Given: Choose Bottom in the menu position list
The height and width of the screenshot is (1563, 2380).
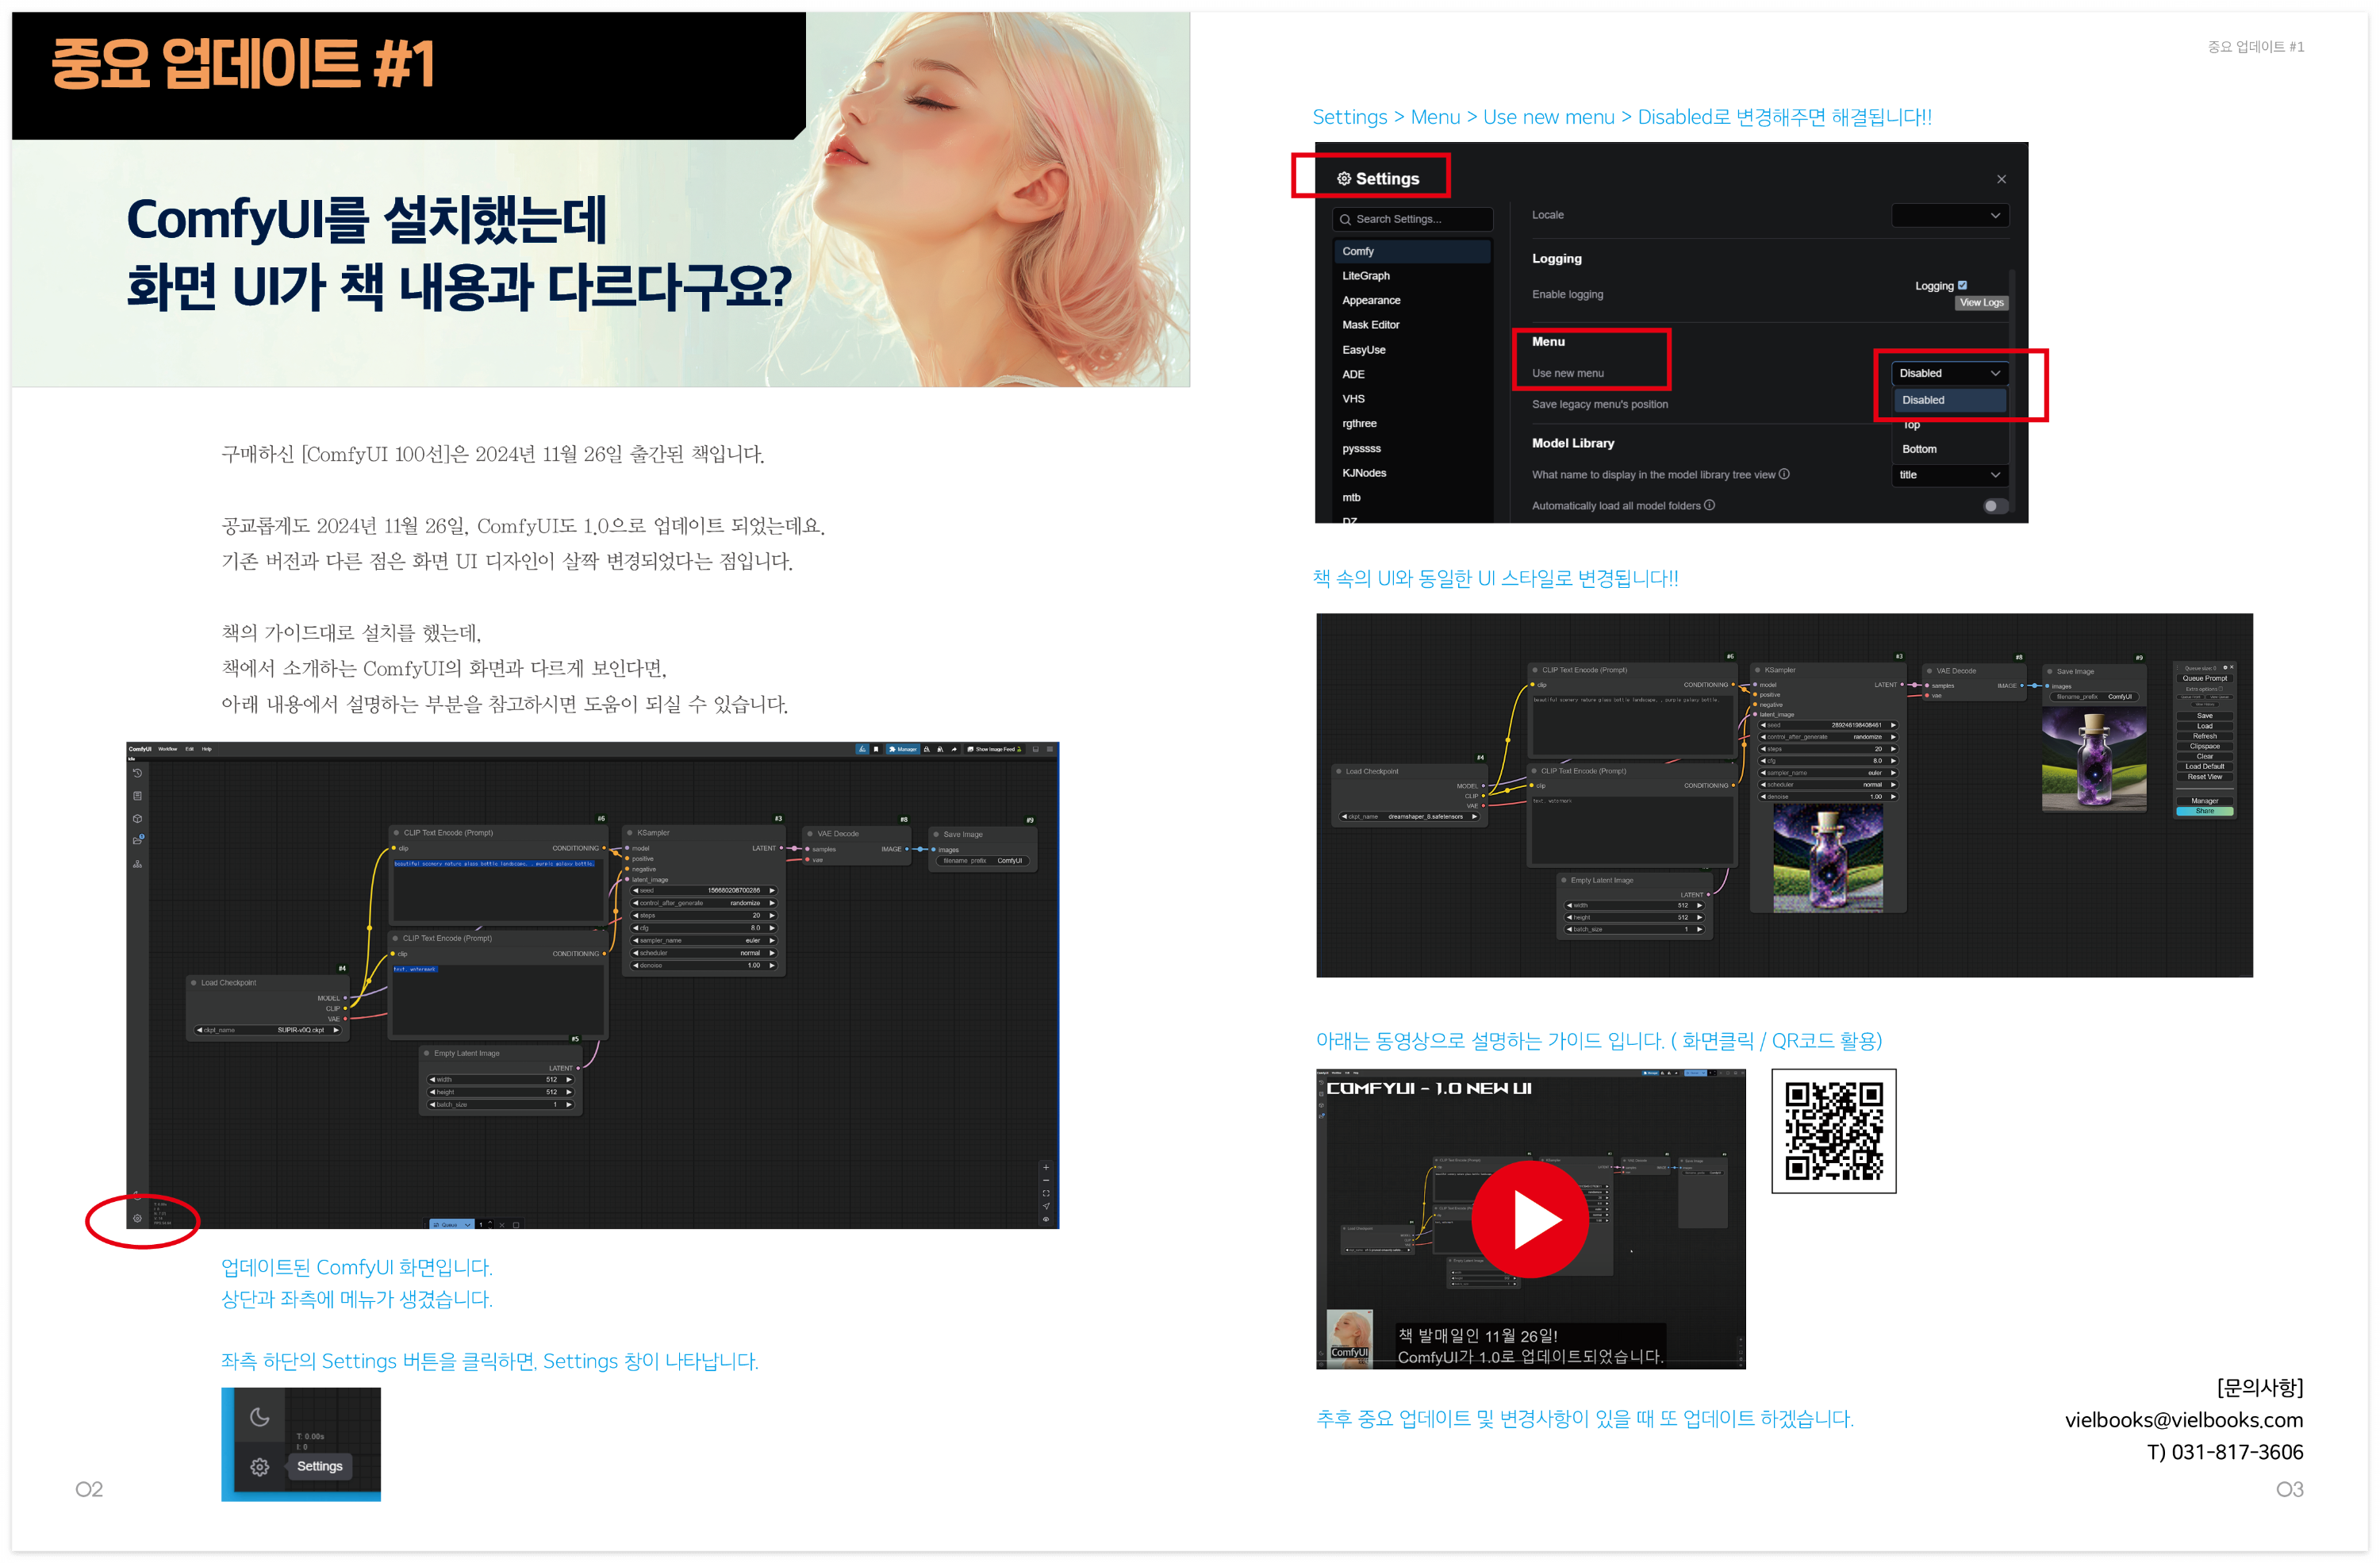Looking at the screenshot, I should tap(1919, 449).
